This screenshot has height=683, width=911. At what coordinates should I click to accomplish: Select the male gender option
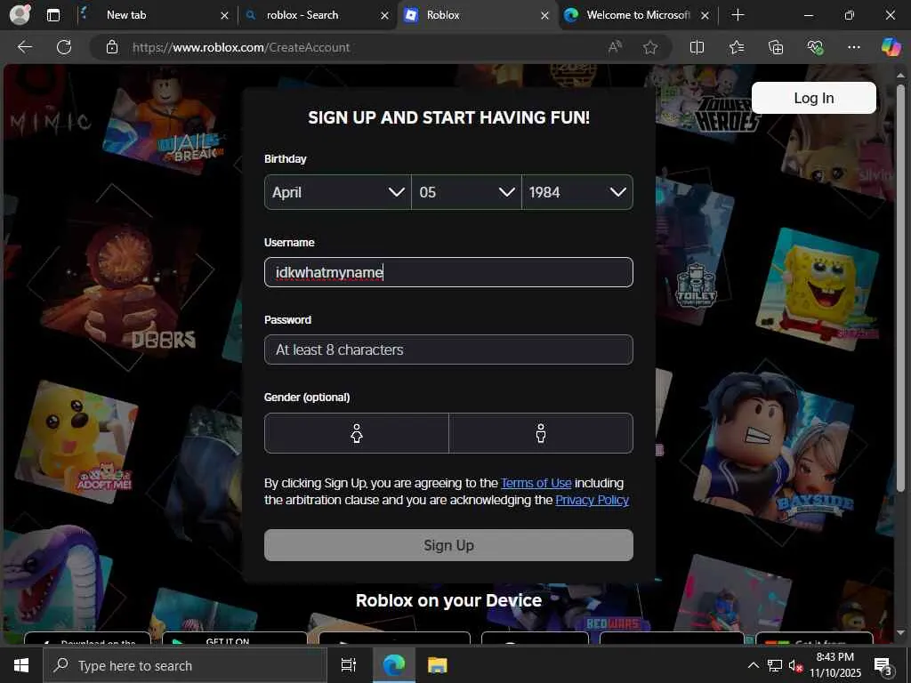coord(541,433)
